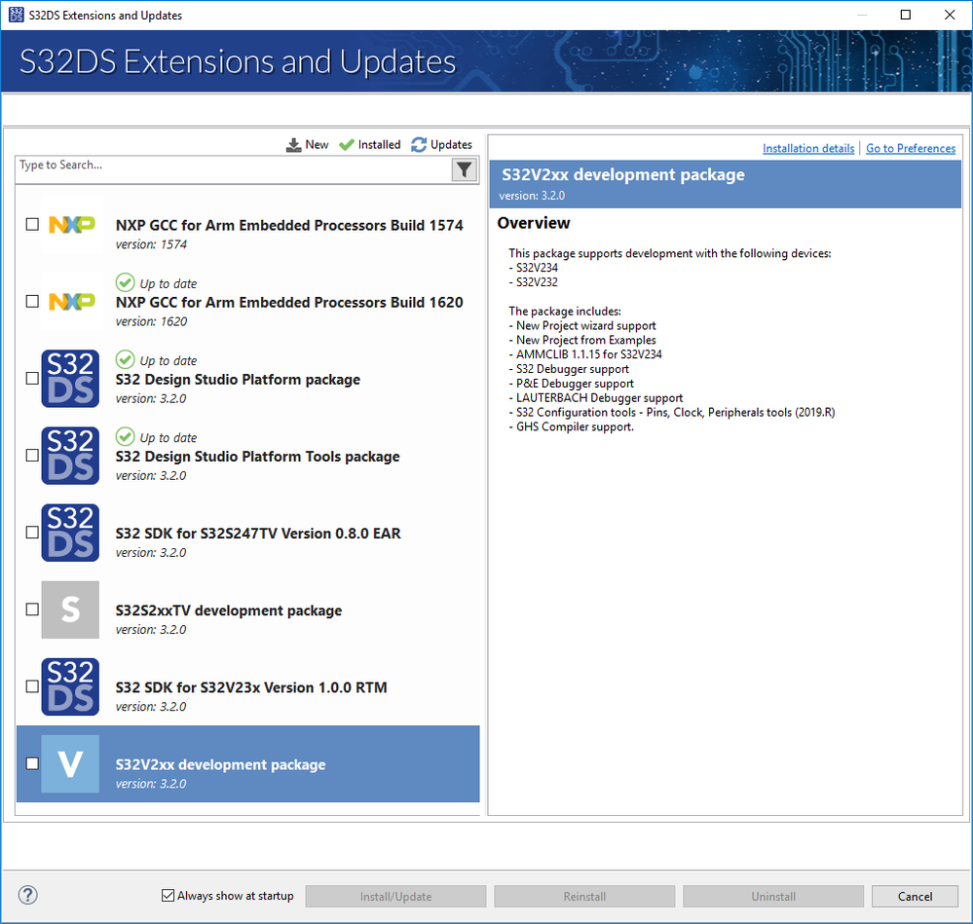The height and width of the screenshot is (924, 973).
Task: Select S32 SDK for S32V23x Version 1.0.0 RTM
Action: tap(251, 687)
